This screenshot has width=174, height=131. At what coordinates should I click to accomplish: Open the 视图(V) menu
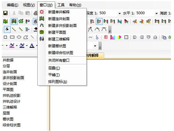pos(29,5)
